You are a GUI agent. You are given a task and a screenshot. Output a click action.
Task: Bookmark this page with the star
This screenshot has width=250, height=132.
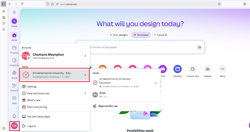click(219, 4)
